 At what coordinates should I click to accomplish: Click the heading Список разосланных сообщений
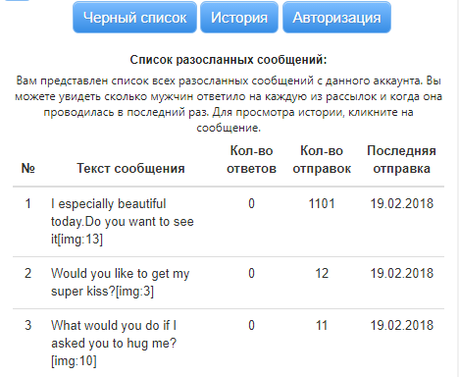coord(229,60)
